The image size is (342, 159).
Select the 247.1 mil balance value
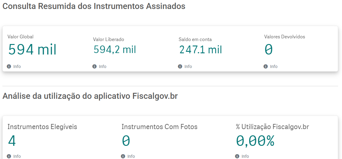pos(200,49)
